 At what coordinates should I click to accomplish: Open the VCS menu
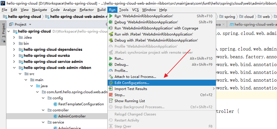tap(135, 10)
